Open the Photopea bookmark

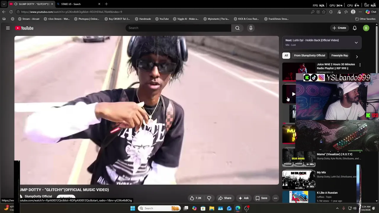click(x=87, y=19)
